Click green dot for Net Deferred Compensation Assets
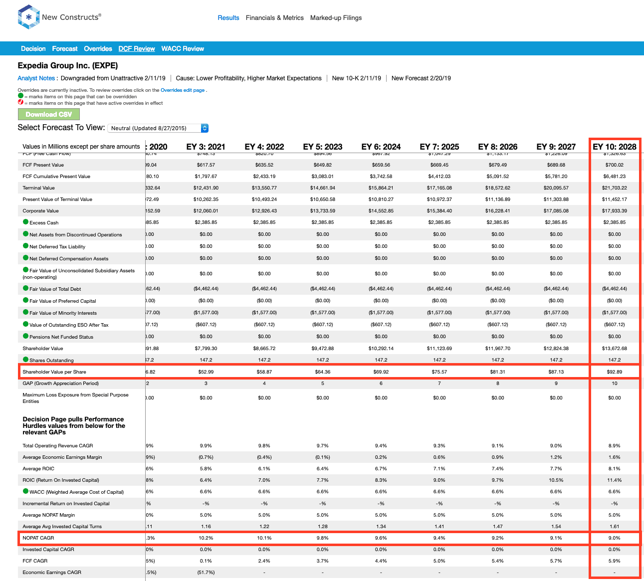Viewport: 644px width, 581px height. coord(25,258)
